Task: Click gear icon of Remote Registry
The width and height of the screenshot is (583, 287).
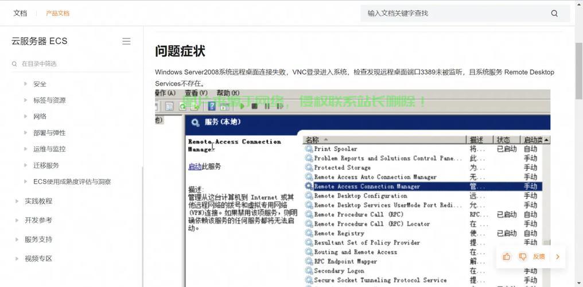Action: [x=309, y=234]
